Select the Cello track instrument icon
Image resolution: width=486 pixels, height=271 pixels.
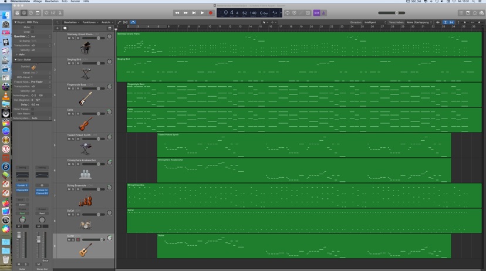[85, 124]
